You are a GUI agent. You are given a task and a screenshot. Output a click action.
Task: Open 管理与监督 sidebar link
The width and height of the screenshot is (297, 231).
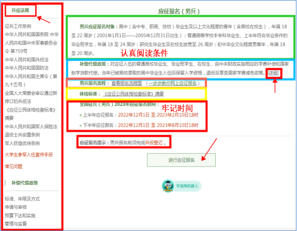[x=16, y=224]
